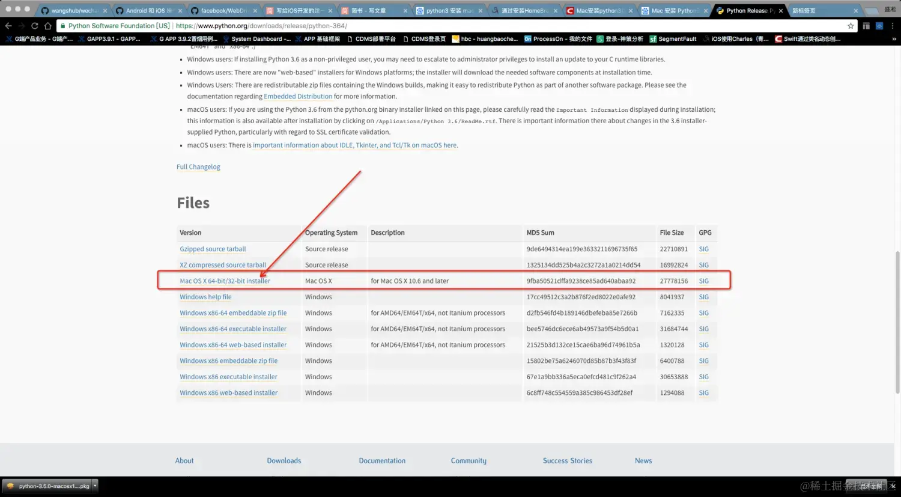This screenshot has width=901, height=497.
Task: Select MD5 sum 9fba50521dffa9238ce85ad640abaa92
Action: [x=581, y=281]
